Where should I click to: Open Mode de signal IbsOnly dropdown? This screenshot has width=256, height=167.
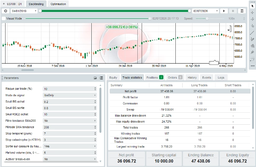tap(70, 95)
